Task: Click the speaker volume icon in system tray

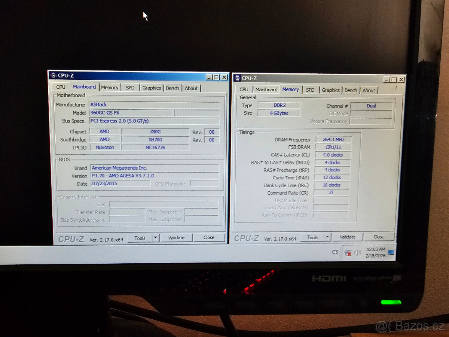Action: (357, 252)
